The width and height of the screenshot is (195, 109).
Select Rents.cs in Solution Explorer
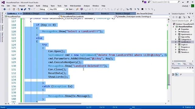coord(184,50)
